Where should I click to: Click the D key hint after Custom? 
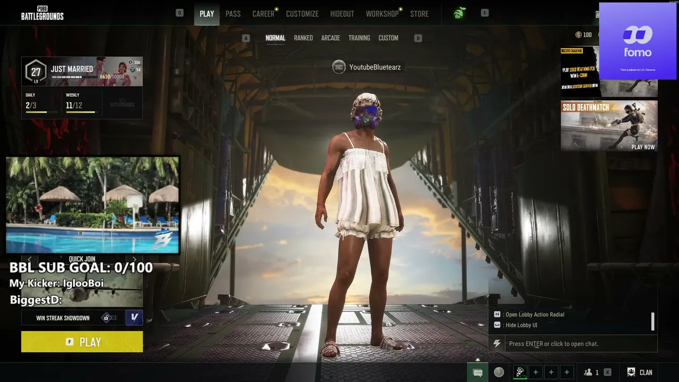[x=418, y=38]
